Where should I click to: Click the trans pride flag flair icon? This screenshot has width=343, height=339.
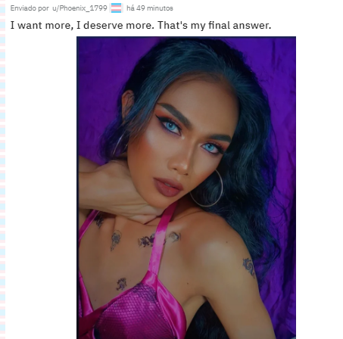(117, 8)
